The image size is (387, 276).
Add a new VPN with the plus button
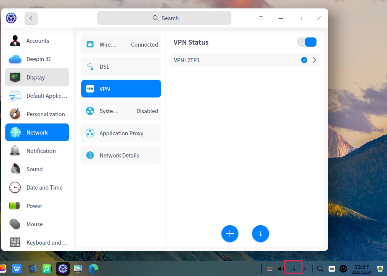230,234
